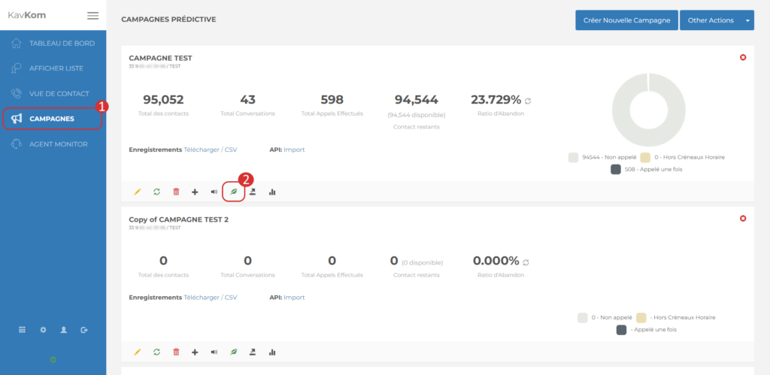This screenshot has height=375, width=770.
Task: Click the green refresh icon for CAMPAGNE TEST
Action: [156, 192]
